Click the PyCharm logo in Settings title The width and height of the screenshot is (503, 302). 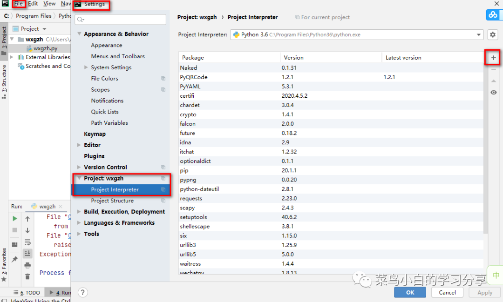78,4
